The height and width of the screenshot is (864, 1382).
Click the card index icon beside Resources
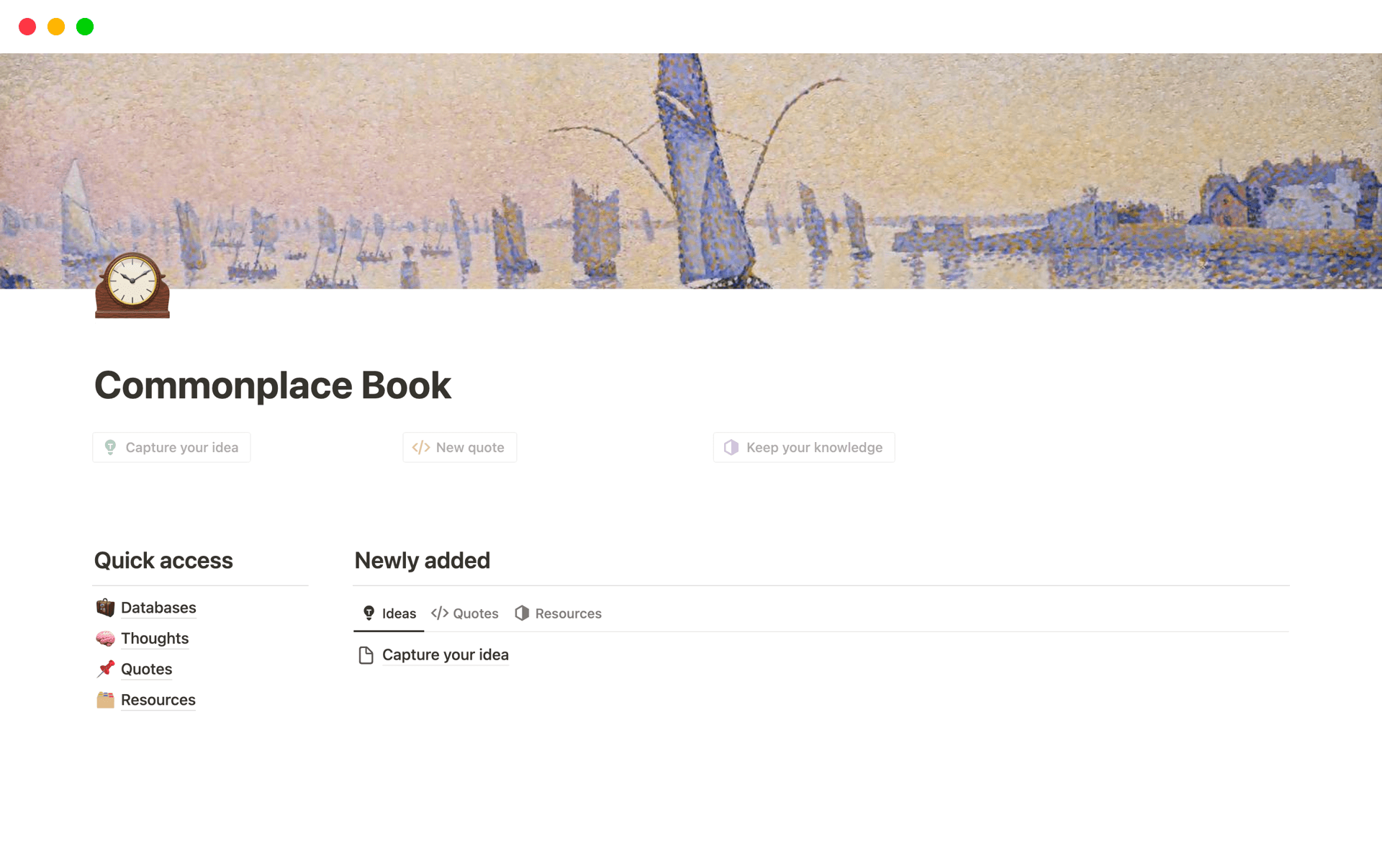point(105,699)
